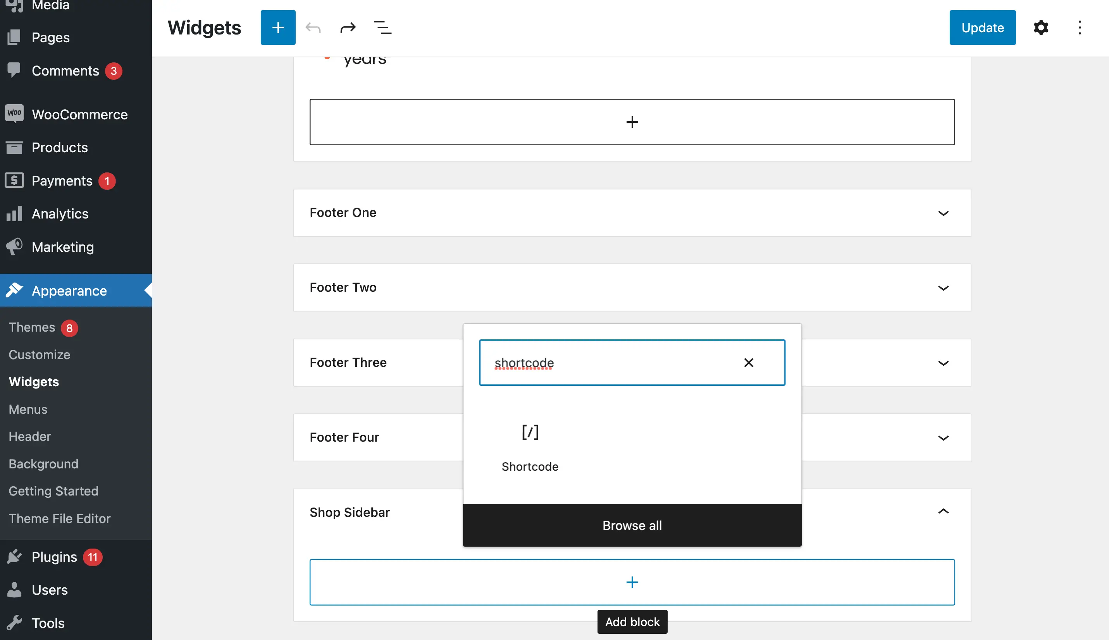Click the WordPress settings gear icon
This screenshot has width=1109, height=640.
click(x=1040, y=27)
